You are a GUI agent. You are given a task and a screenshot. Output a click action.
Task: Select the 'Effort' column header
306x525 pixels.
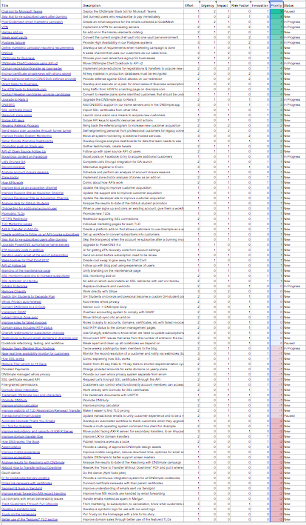(191, 6)
